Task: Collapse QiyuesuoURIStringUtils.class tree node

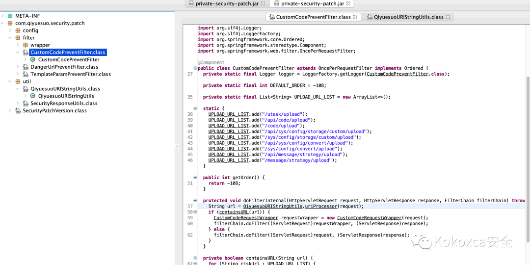Action: pyautogui.click(x=18, y=89)
